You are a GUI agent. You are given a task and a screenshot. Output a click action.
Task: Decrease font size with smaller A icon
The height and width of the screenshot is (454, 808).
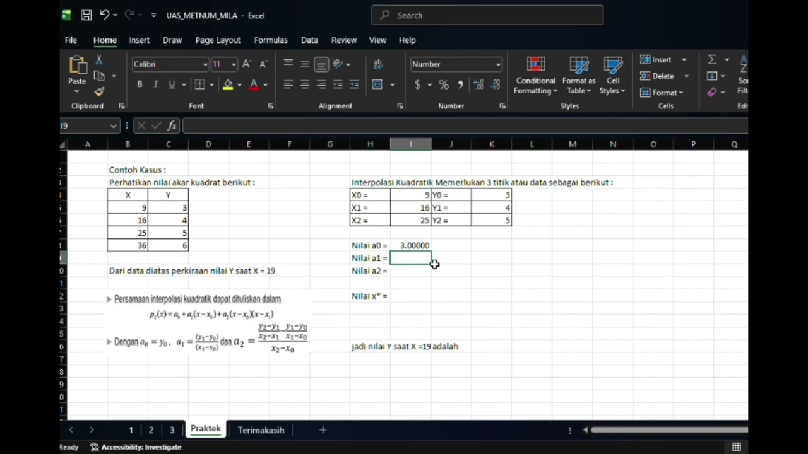pos(263,64)
